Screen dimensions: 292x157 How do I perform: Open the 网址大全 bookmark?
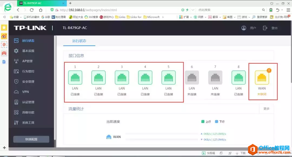[x=76, y=17]
